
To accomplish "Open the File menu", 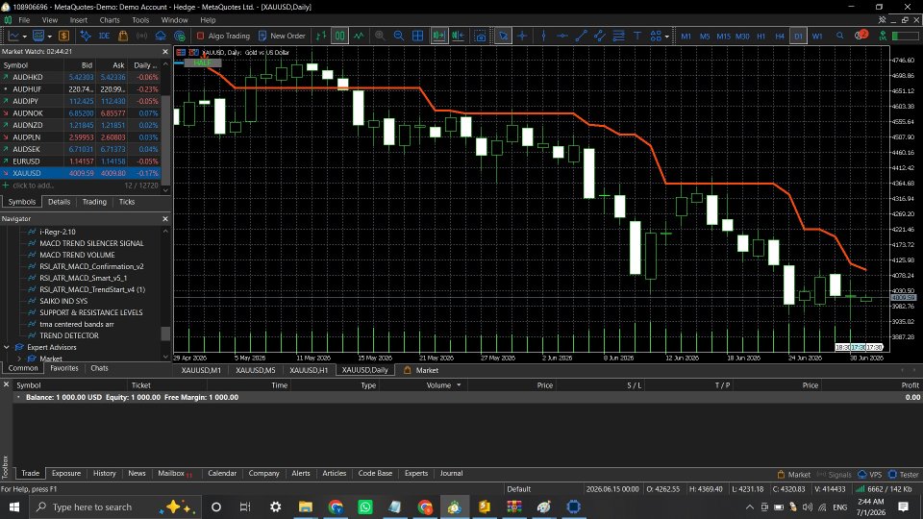I will (24, 20).
